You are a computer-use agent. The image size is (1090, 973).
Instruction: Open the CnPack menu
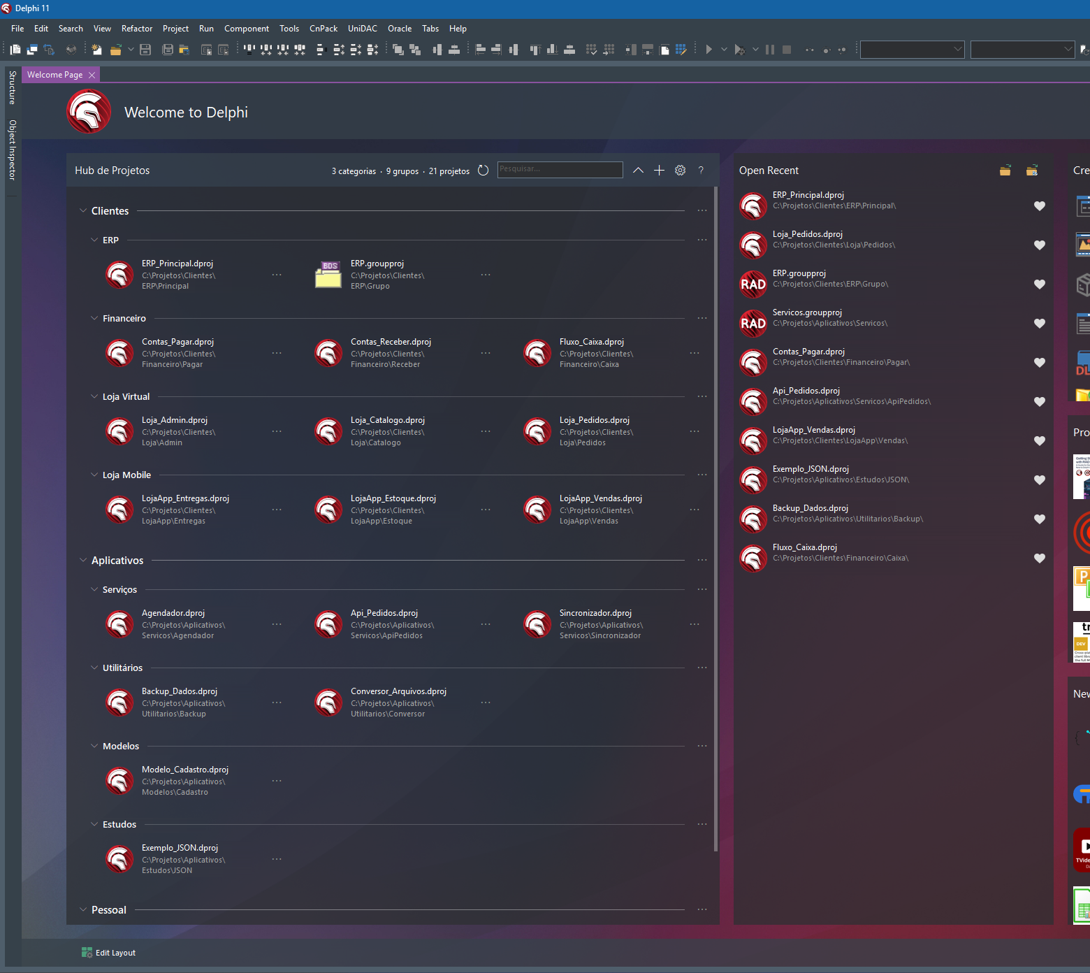tap(324, 29)
